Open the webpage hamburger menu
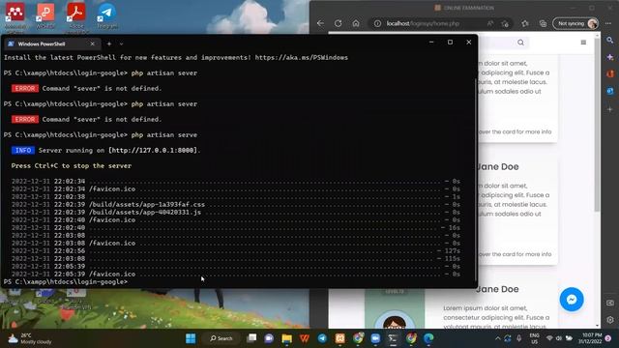 tap(583, 43)
